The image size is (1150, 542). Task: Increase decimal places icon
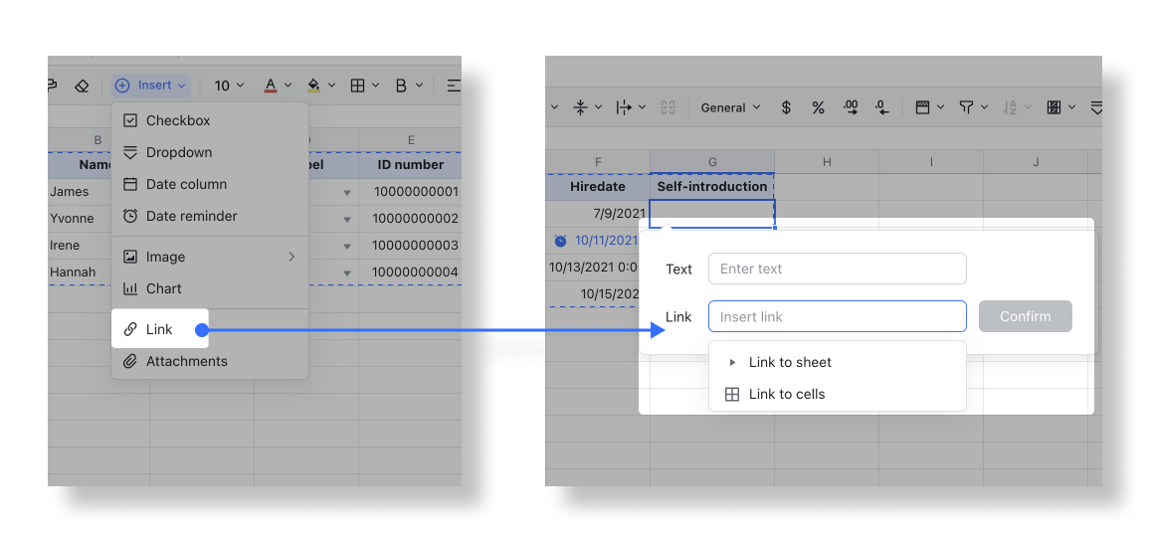(851, 107)
